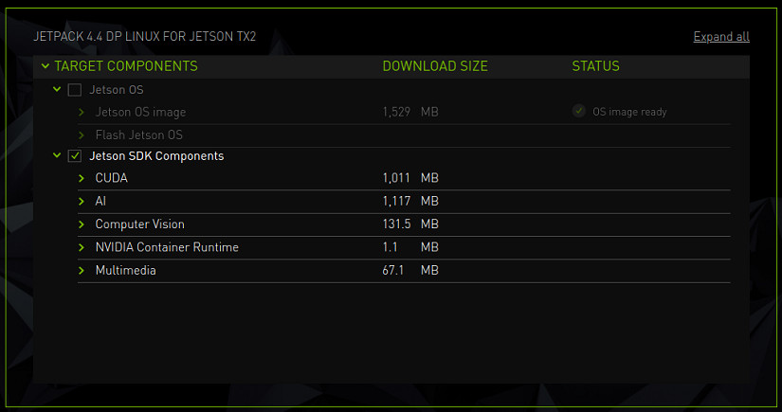Expand the Multimedia component row
Screen dimensions: 782x412
pos(82,270)
